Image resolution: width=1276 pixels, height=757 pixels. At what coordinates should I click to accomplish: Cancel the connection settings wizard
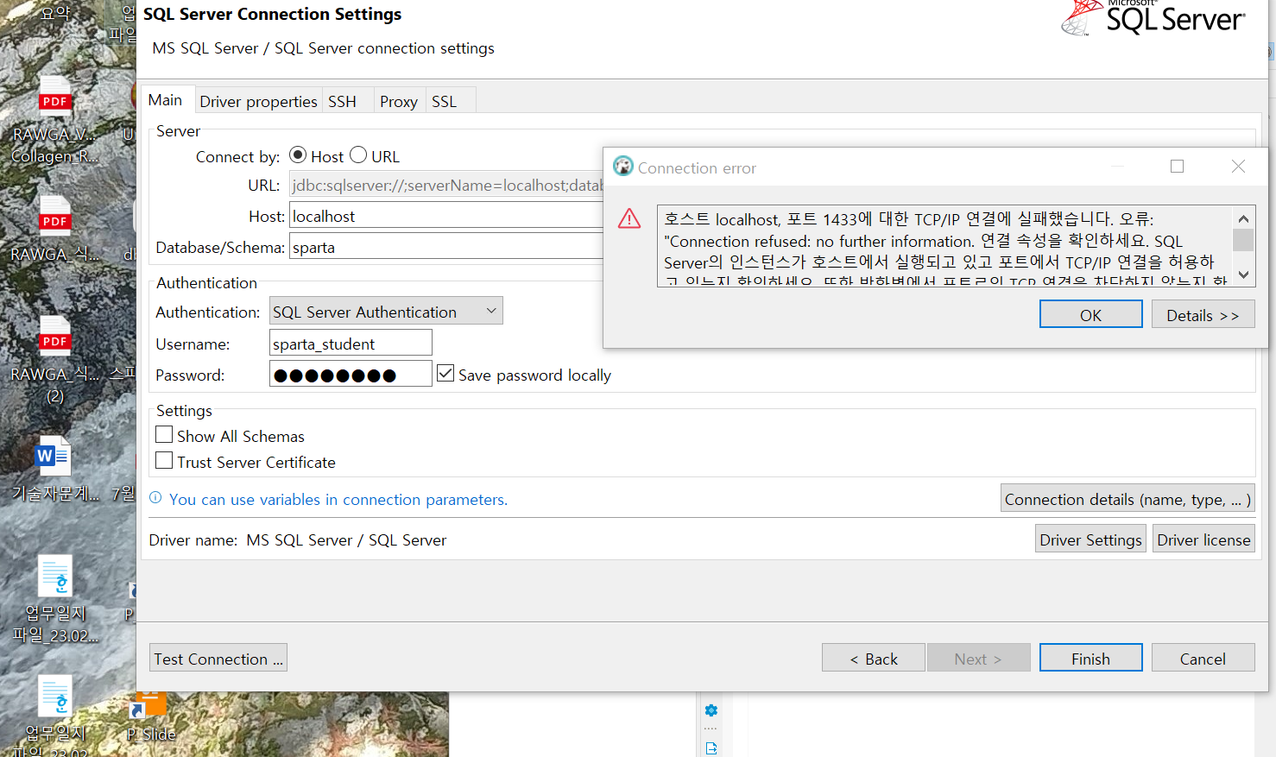point(1203,659)
